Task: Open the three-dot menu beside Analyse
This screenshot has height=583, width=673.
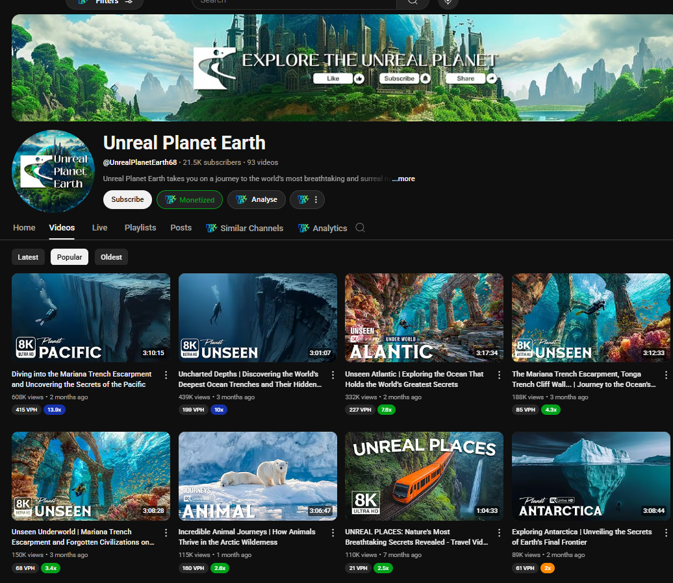Action: click(x=316, y=199)
